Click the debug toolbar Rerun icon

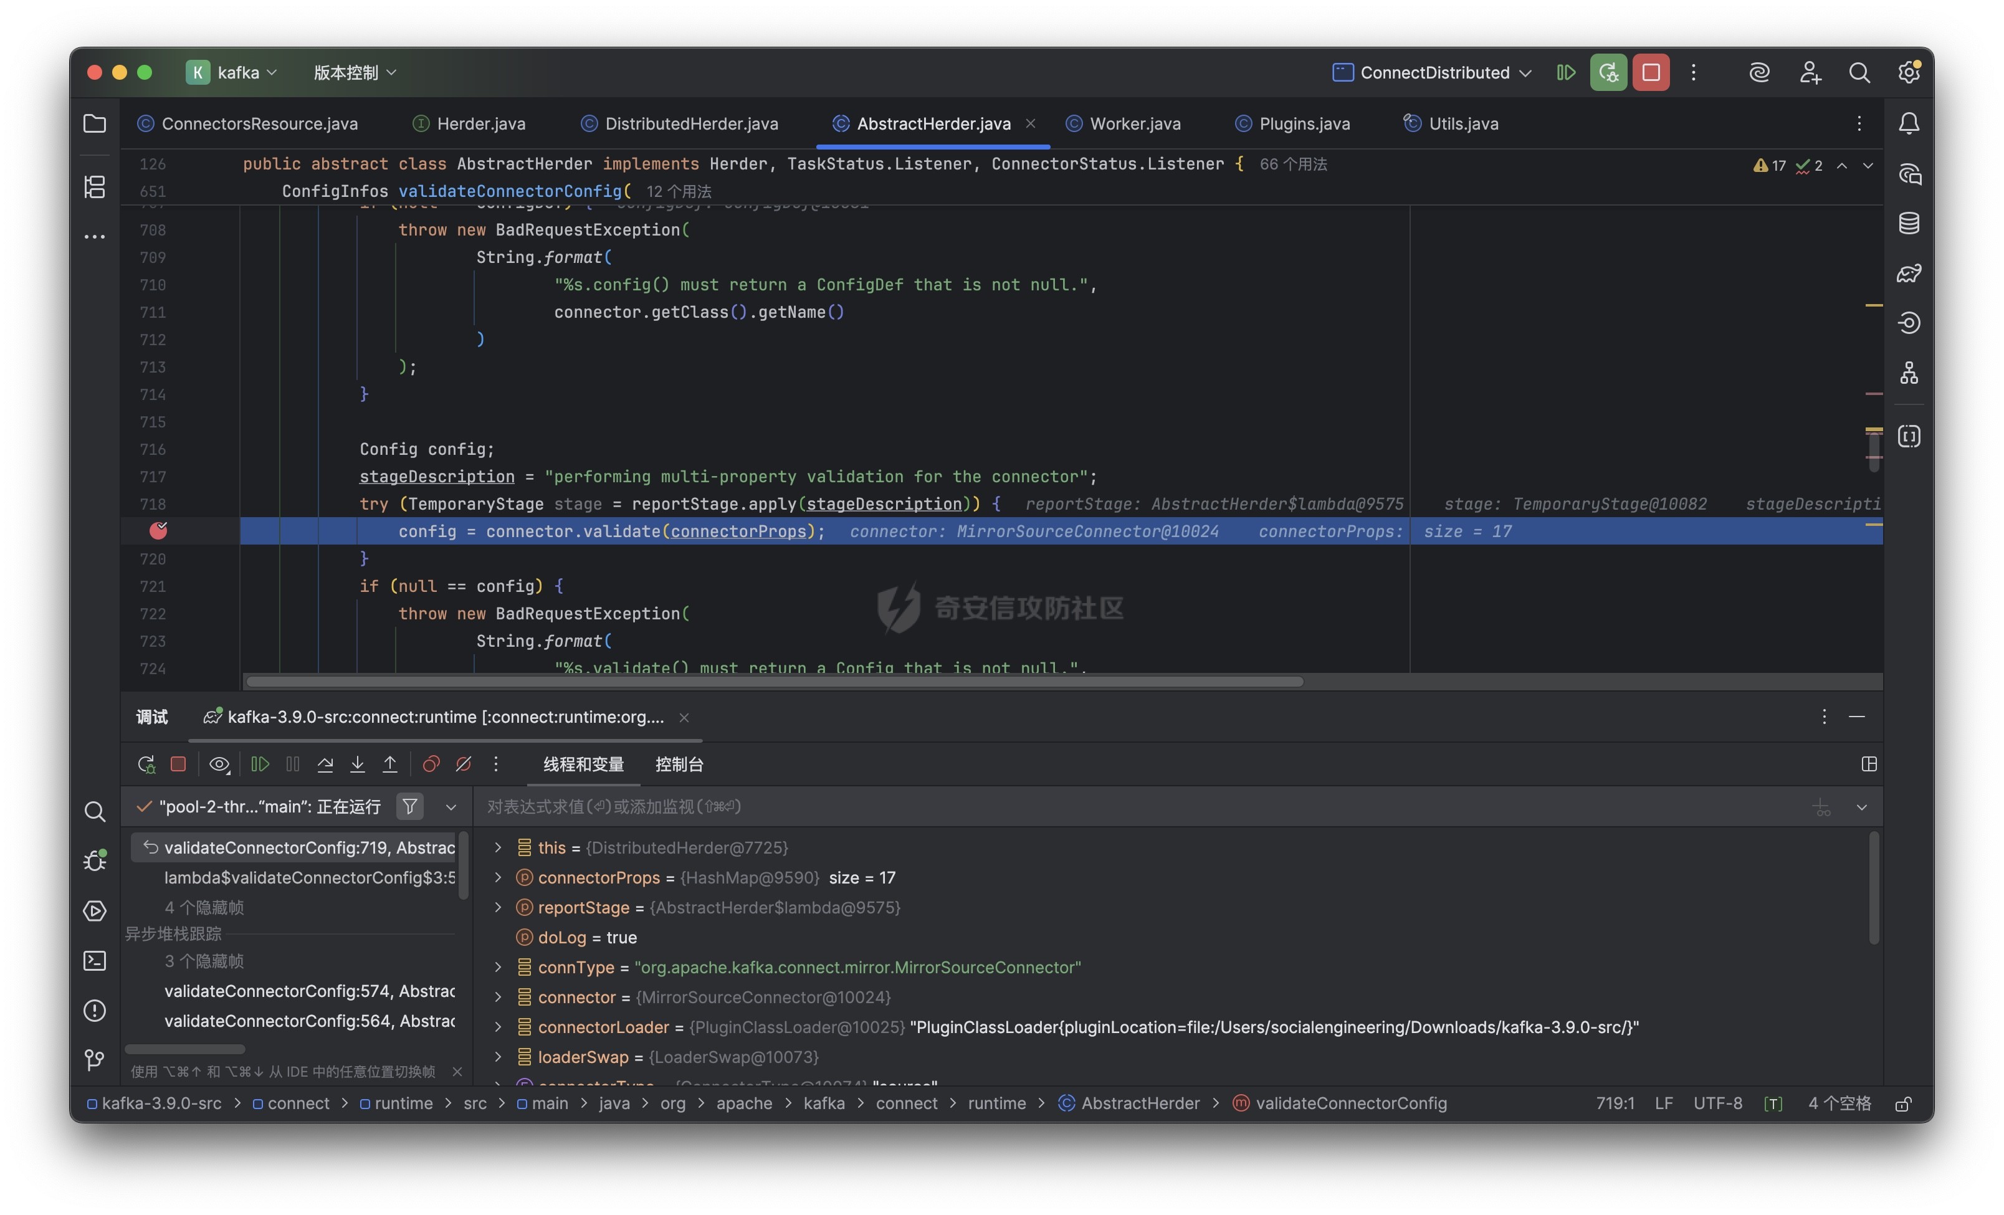[x=146, y=764]
